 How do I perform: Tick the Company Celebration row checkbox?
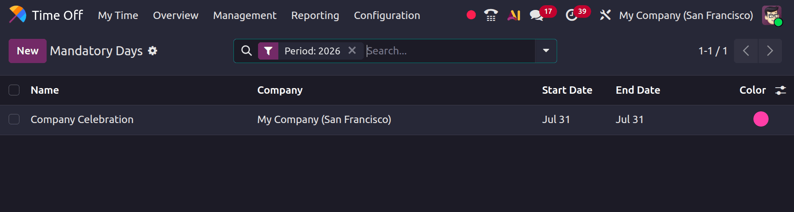coord(14,119)
